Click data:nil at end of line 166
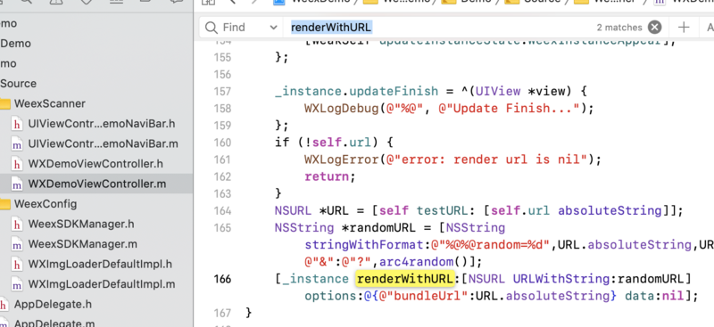Image resolution: width=714 pixels, height=327 pixels. coord(654,296)
